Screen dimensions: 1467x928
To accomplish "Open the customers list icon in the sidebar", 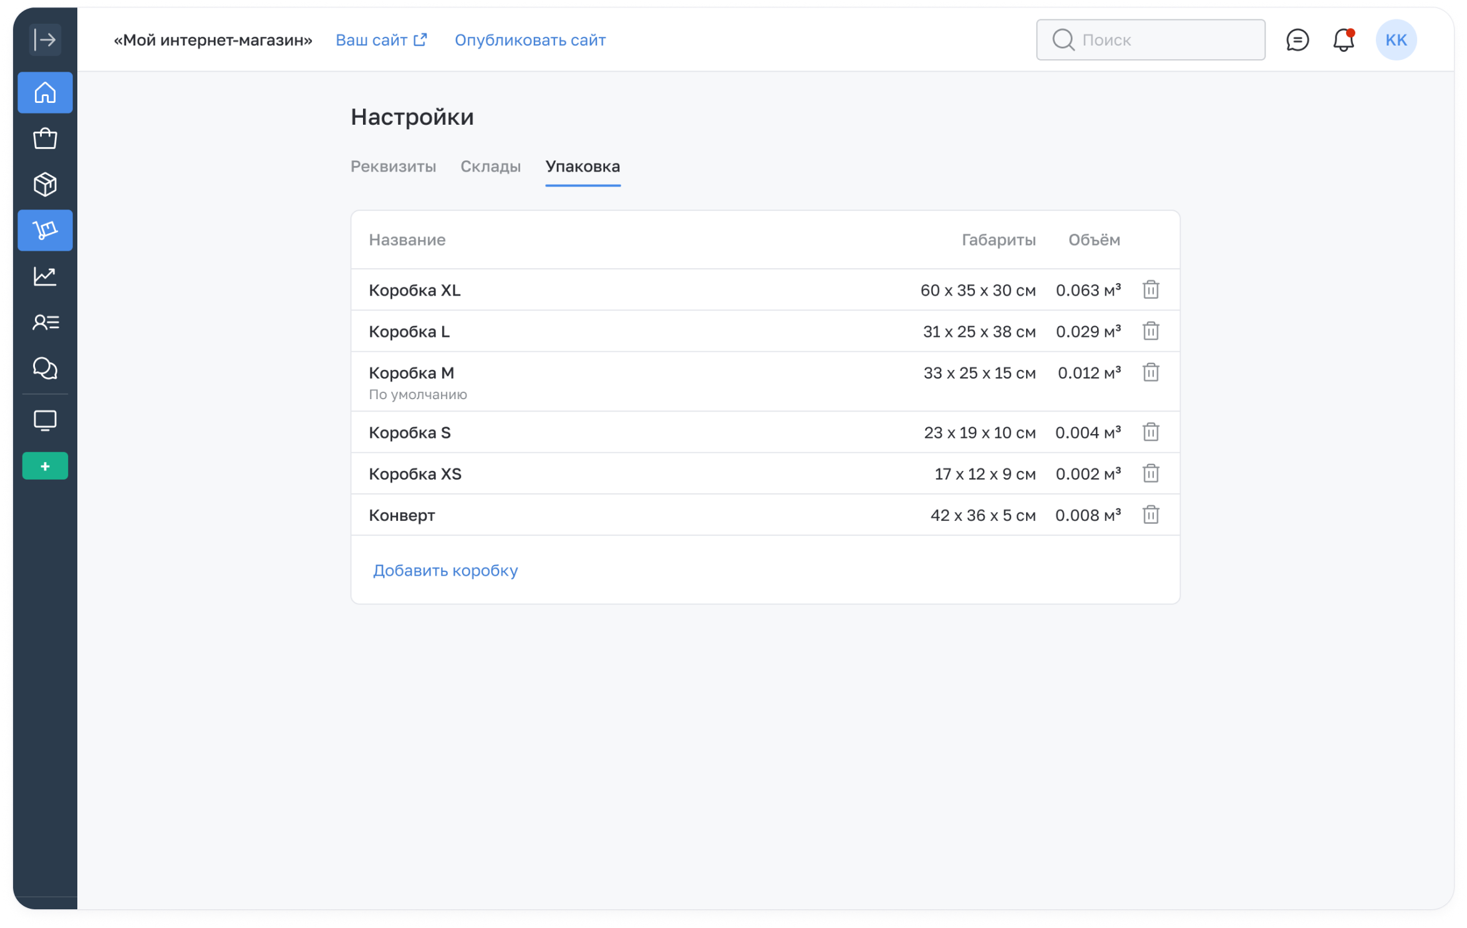I will [x=45, y=322].
